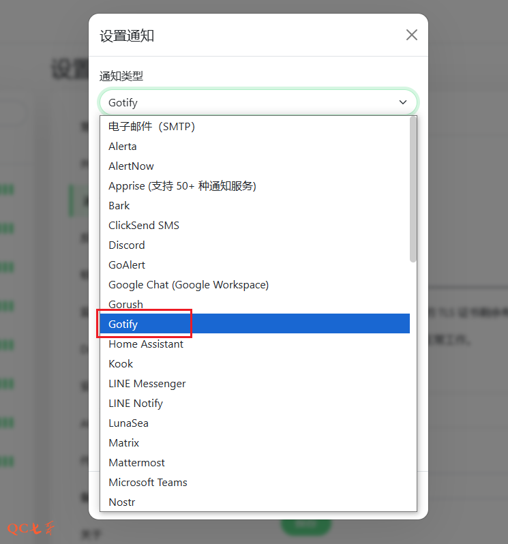Click the highlighted Gotify option
The height and width of the screenshot is (544, 508).
[x=123, y=324]
